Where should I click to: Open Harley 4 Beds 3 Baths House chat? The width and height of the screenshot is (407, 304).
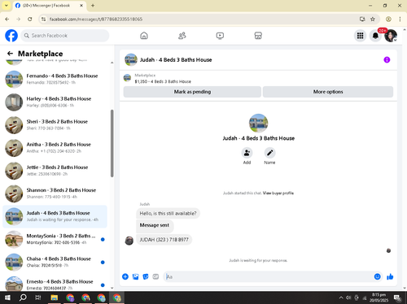tap(55, 102)
